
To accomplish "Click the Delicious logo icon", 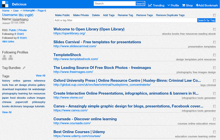I will click(5, 5).
